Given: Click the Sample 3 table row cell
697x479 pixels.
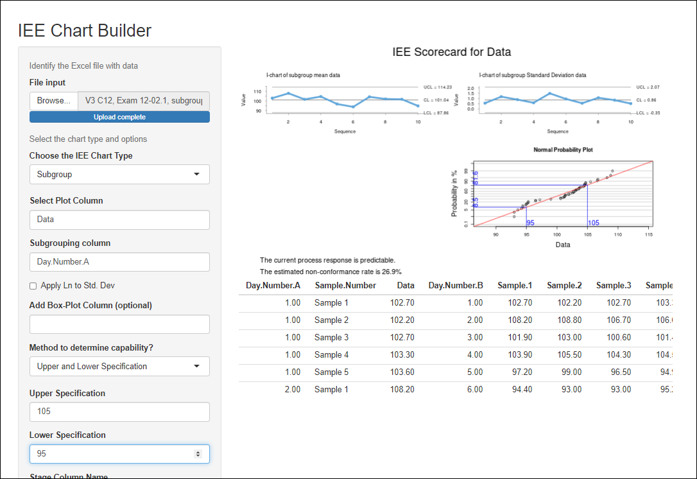Looking at the screenshot, I should pos(332,338).
